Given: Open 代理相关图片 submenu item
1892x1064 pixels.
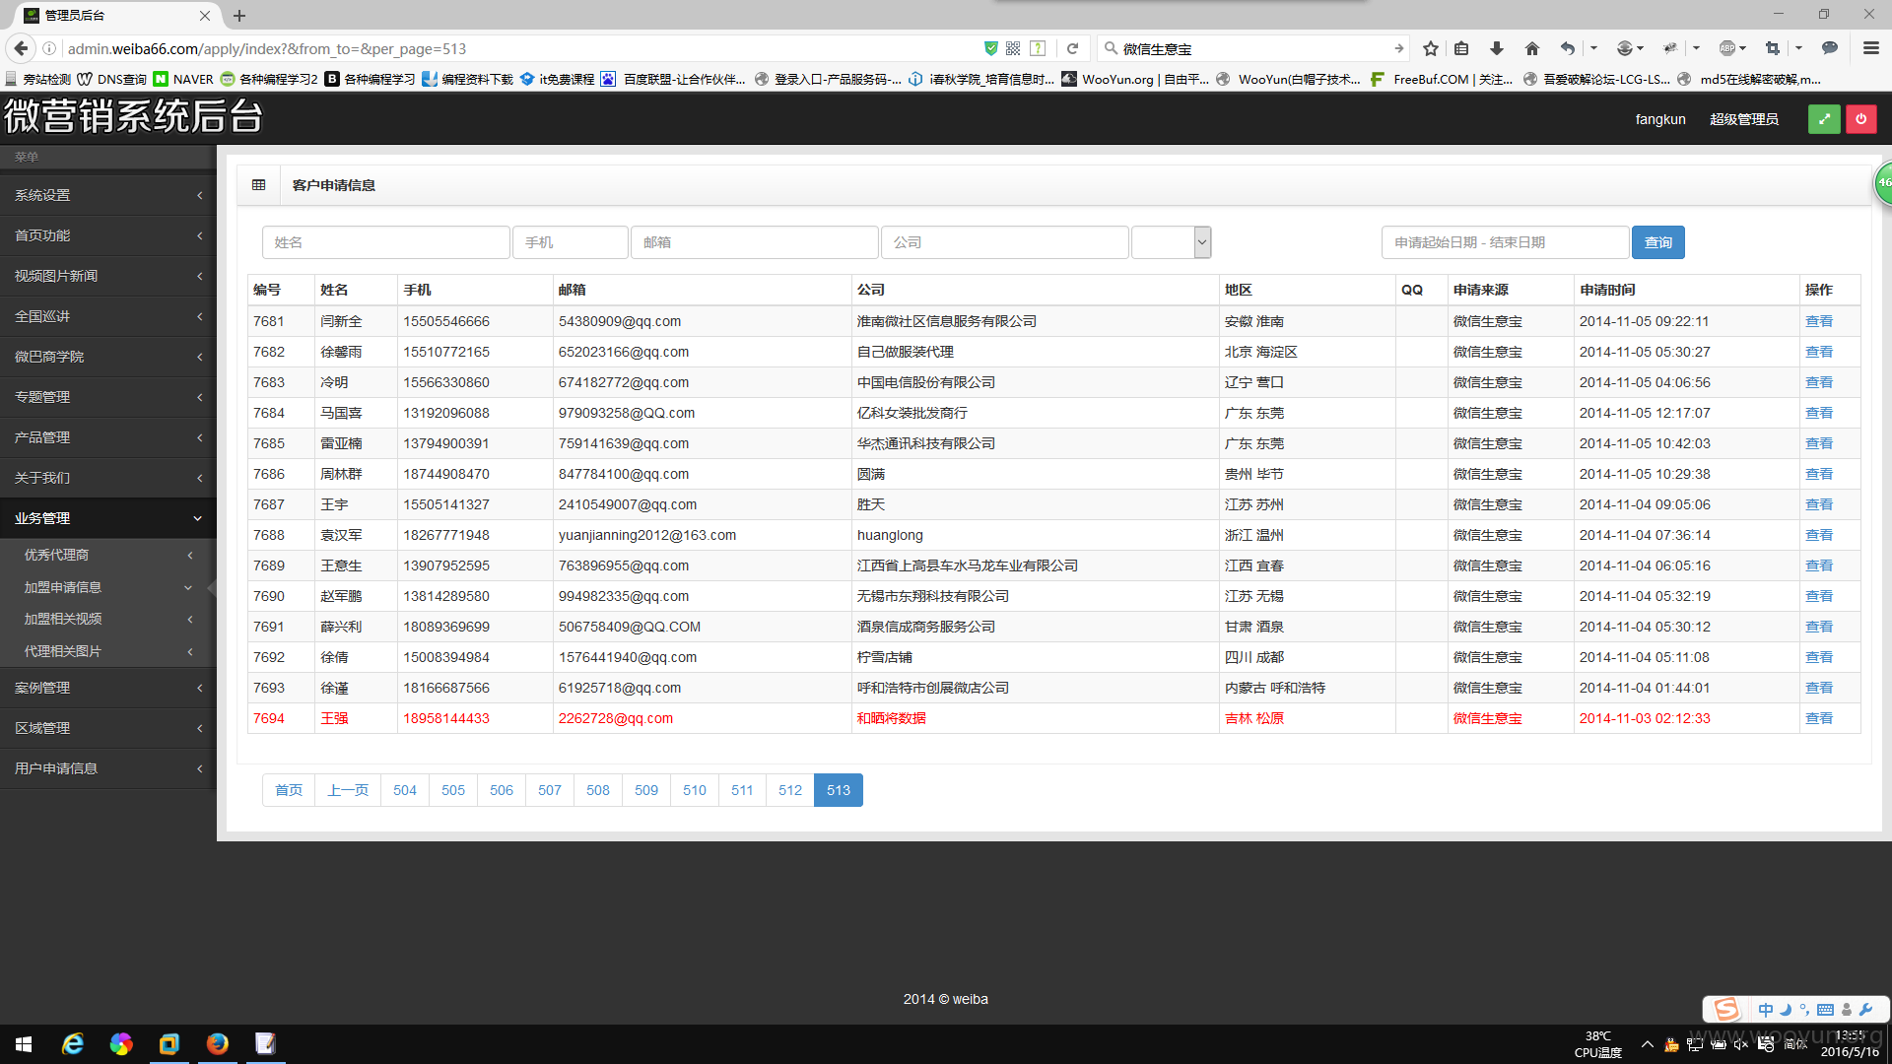Looking at the screenshot, I should tap(108, 651).
